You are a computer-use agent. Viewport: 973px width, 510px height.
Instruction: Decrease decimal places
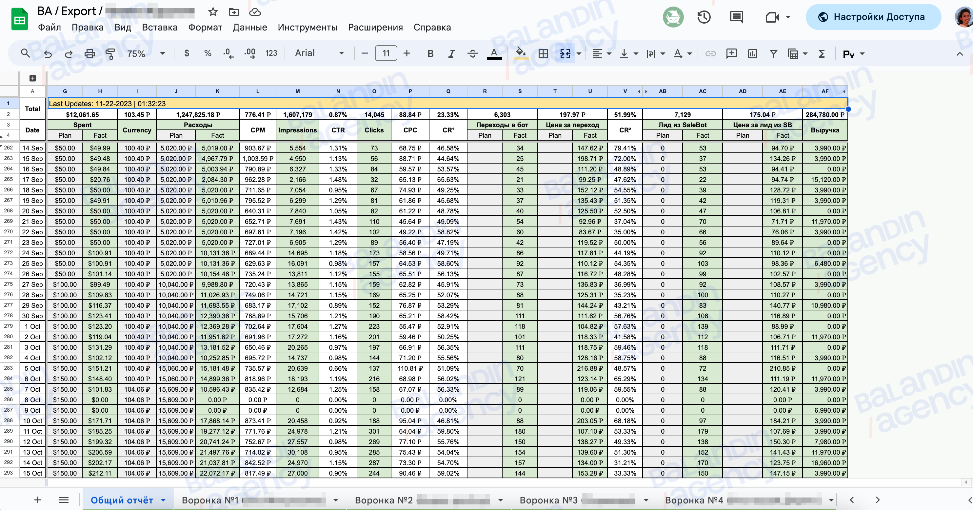tap(228, 54)
